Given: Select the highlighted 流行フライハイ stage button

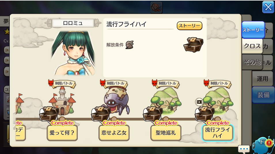Looking at the screenshot, I should pos(217,133).
